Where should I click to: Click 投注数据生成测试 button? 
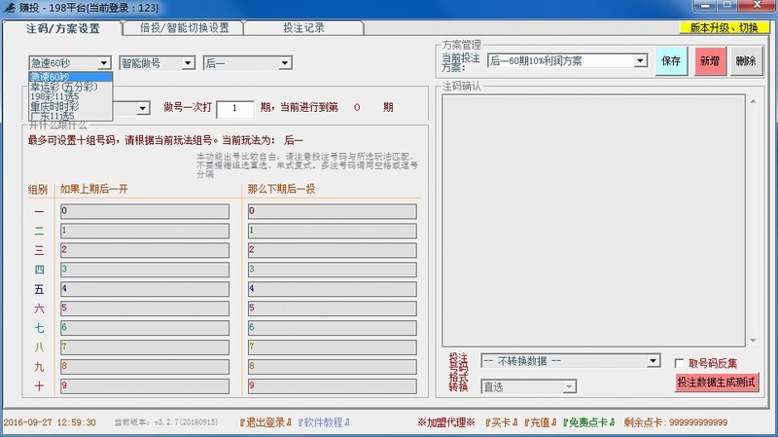[717, 382]
